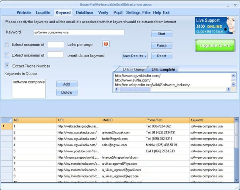Uncheck the Extract Phone Number checkbox

[7, 65]
